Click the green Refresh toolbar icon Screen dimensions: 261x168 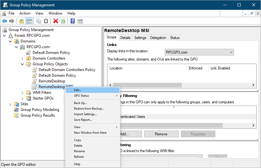(x=63, y=21)
